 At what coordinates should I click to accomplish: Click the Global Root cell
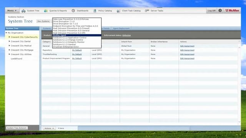click(126, 46)
